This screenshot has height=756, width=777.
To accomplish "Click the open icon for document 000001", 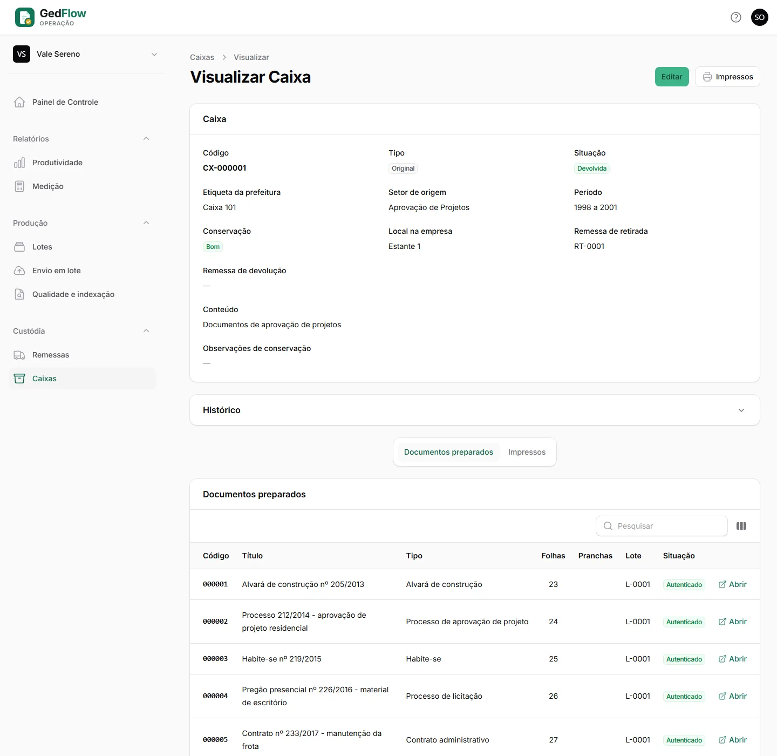I will tap(723, 584).
